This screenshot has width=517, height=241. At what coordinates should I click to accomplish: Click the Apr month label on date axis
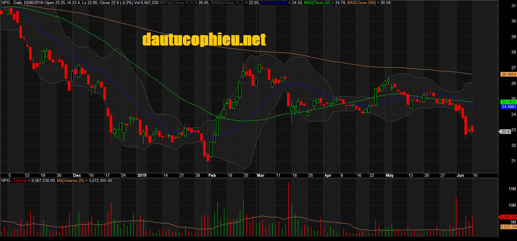click(328, 175)
